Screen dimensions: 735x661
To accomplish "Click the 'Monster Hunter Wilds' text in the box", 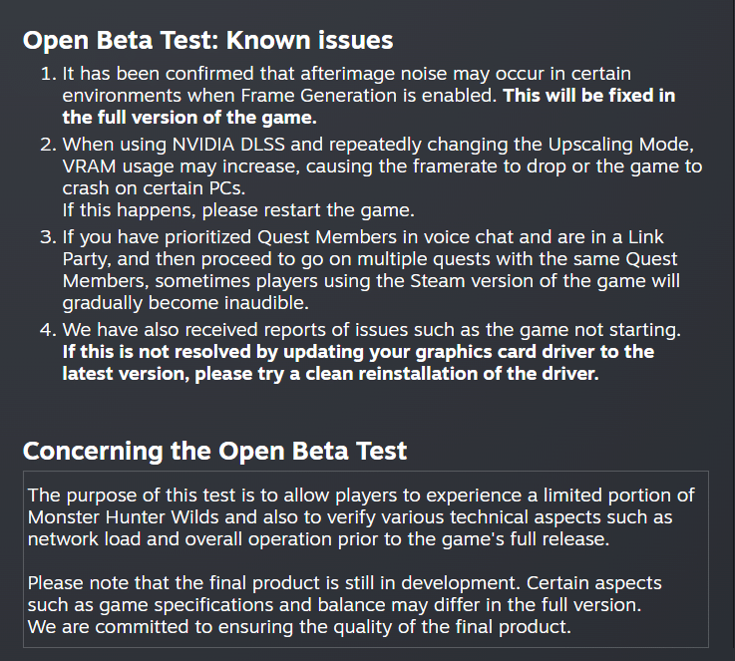I will 124,517.
